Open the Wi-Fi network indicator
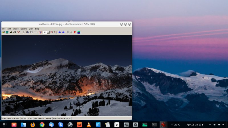The image size is (228, 128). [x=210, y=125]
